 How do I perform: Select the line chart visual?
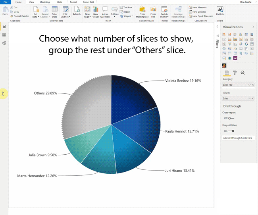click(224, 39)
